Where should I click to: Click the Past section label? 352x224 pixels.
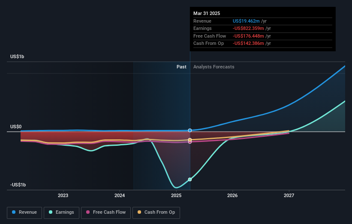point(181,67)
